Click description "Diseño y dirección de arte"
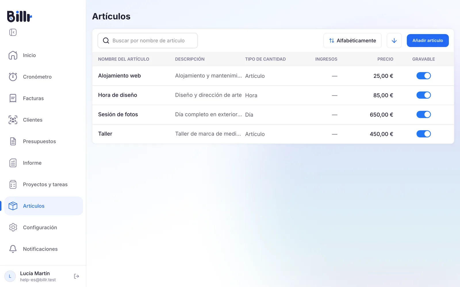The height and width of the screenshot is (287, 460). coord(208,95)
